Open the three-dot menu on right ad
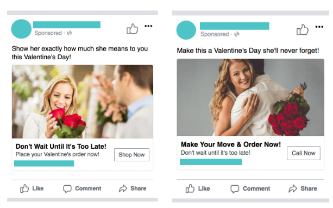Image resolution: width=333 pixels, height=208 pixels. (319, 27)
